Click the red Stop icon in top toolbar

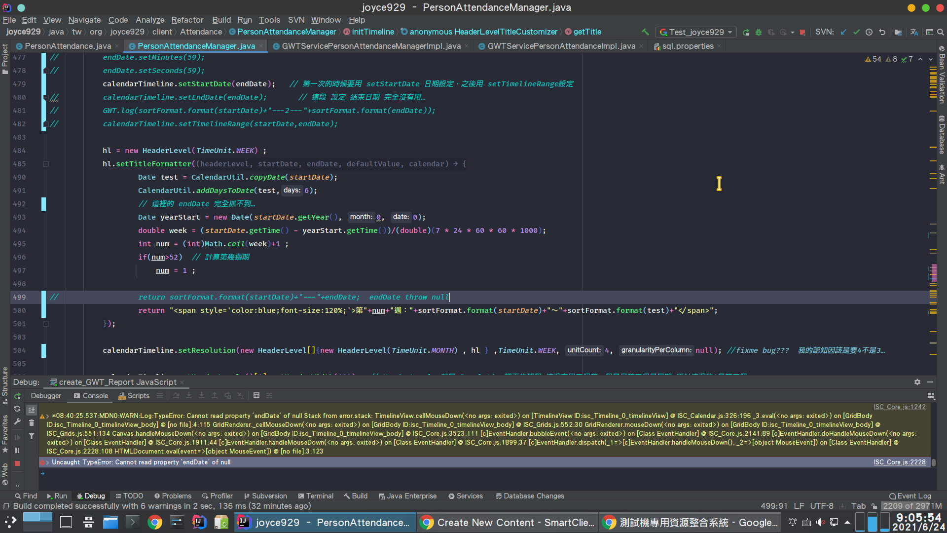[802, 32]
